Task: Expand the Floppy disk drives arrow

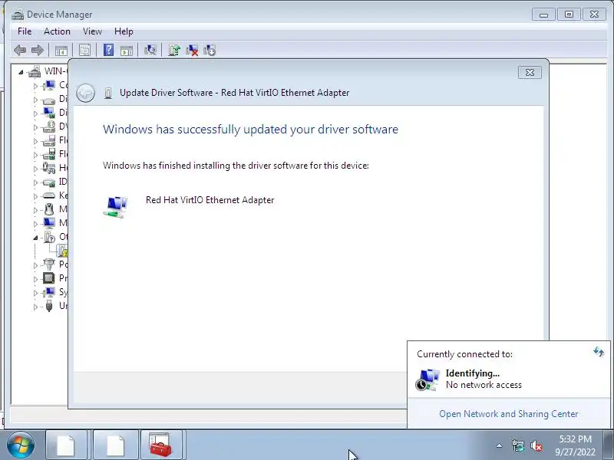Action: click(35, 141)
